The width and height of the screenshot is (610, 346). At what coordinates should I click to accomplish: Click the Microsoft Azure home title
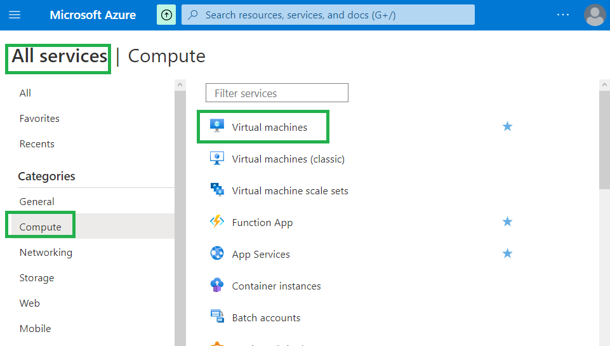click(93, 15)
